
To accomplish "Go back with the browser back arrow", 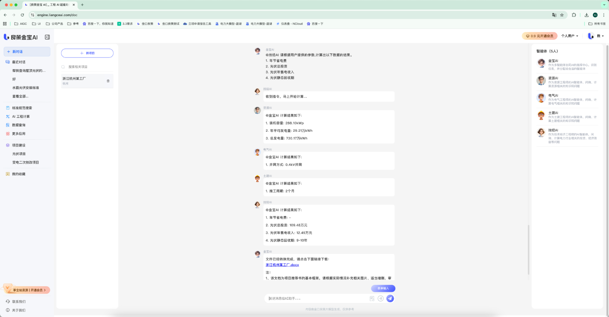I will (x=5, y=15).
